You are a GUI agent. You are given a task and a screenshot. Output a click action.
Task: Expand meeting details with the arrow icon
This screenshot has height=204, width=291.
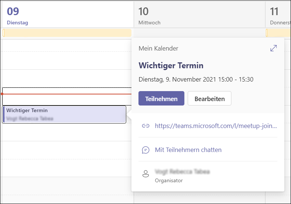coord(274,48)
